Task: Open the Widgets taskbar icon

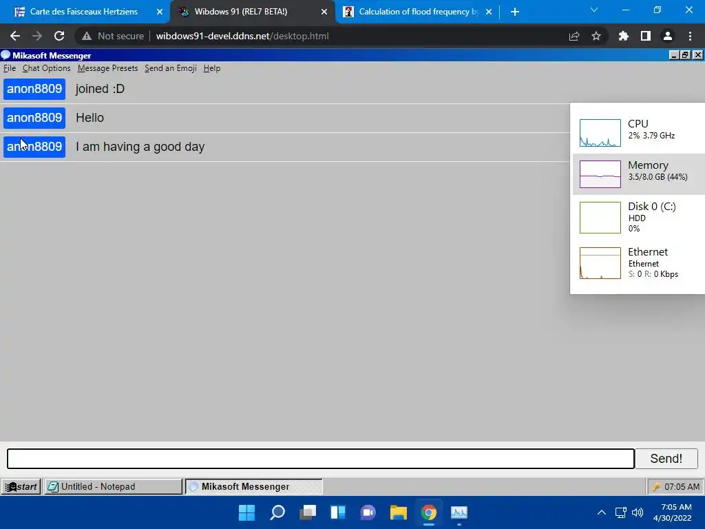Action: tap(337, 512)
